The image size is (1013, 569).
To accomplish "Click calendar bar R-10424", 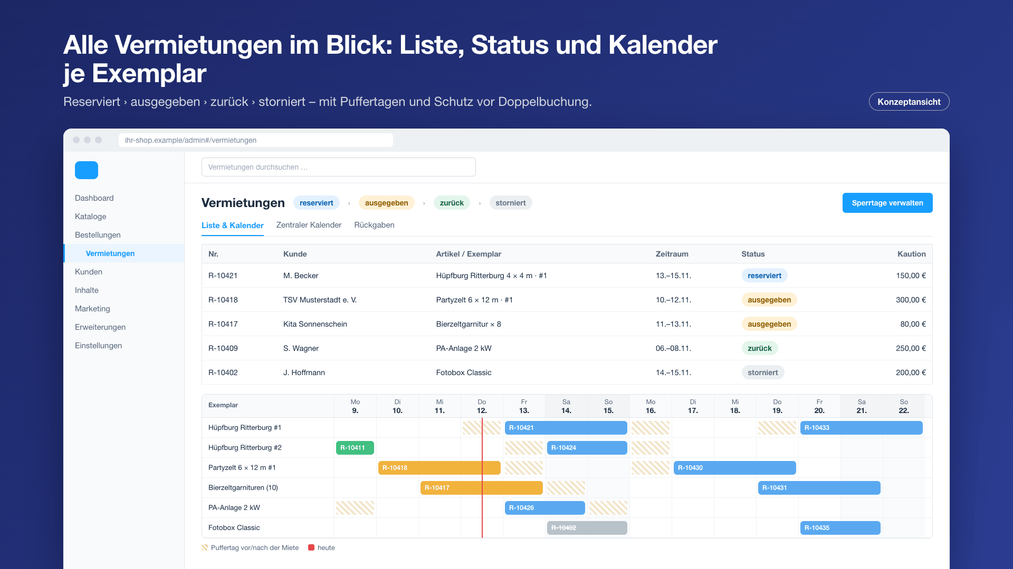I will tap(587, 448).
